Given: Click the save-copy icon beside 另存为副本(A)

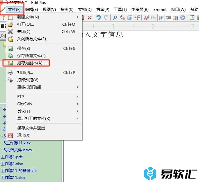Looking at the screenshot, I should coord(10,63).
